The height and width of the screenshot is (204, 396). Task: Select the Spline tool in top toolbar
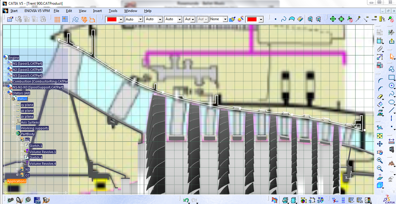(283, 19)
